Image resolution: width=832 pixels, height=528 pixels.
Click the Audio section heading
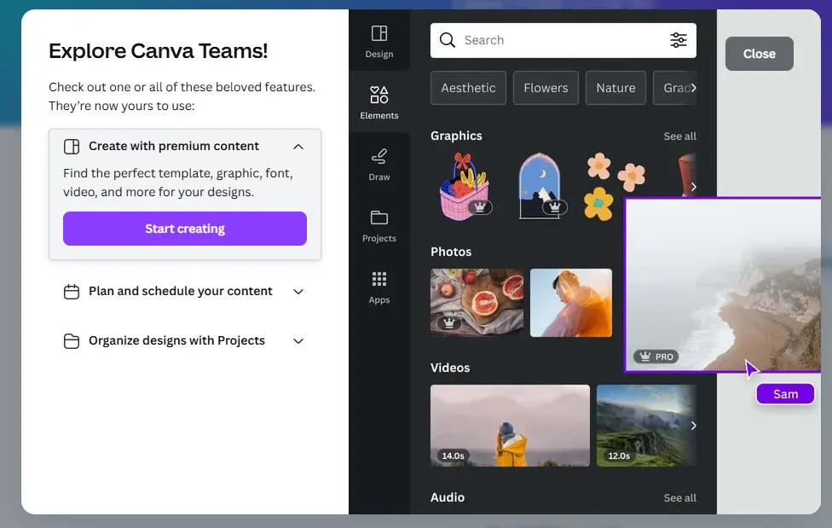[x=448, y=498]
